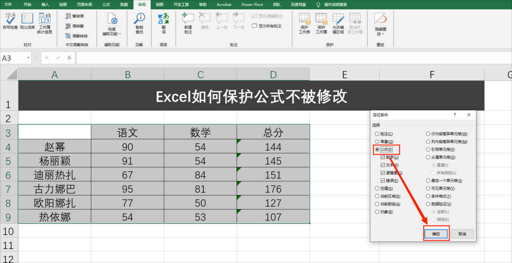Image resolution: width=512 pixels, height=263 pixels.
Task: Click the help ? button in 定位条件 dialog
Action: coord(455,115)
